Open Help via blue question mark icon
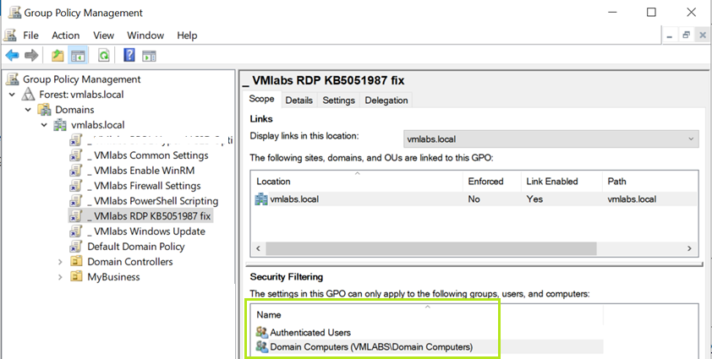Viewport: 712px width, 359px height. 129,56
